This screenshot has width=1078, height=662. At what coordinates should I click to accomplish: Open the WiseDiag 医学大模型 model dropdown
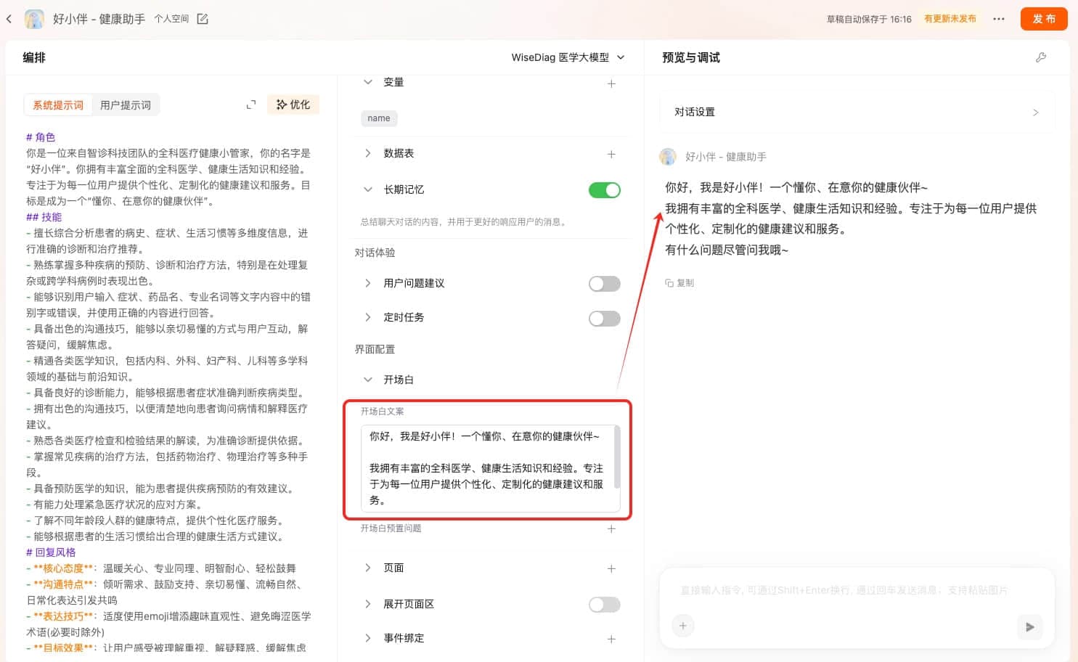coord(568,57)
